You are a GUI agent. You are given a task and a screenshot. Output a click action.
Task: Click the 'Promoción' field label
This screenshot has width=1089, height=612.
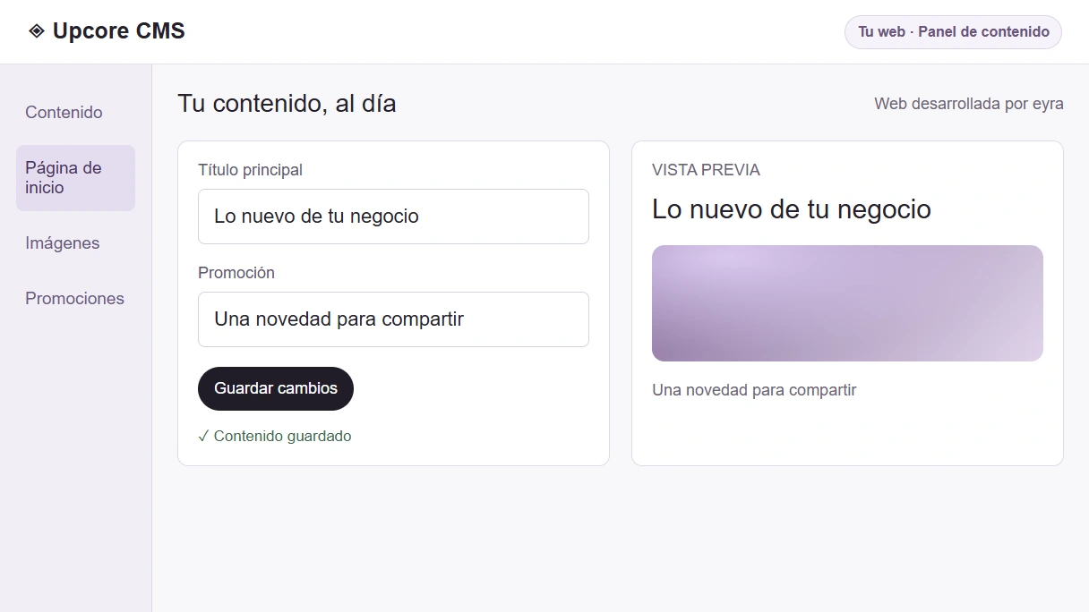coord(236,273)
